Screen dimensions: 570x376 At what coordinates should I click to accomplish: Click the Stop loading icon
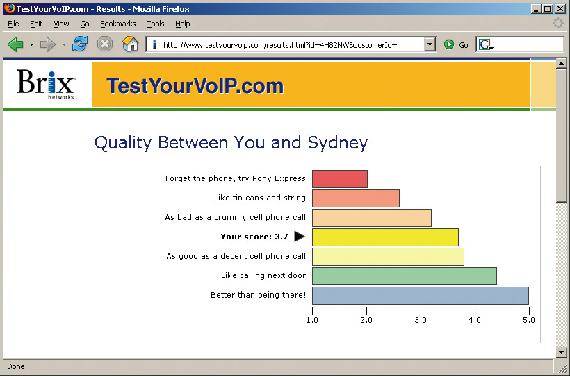click(x=105, y=44)
